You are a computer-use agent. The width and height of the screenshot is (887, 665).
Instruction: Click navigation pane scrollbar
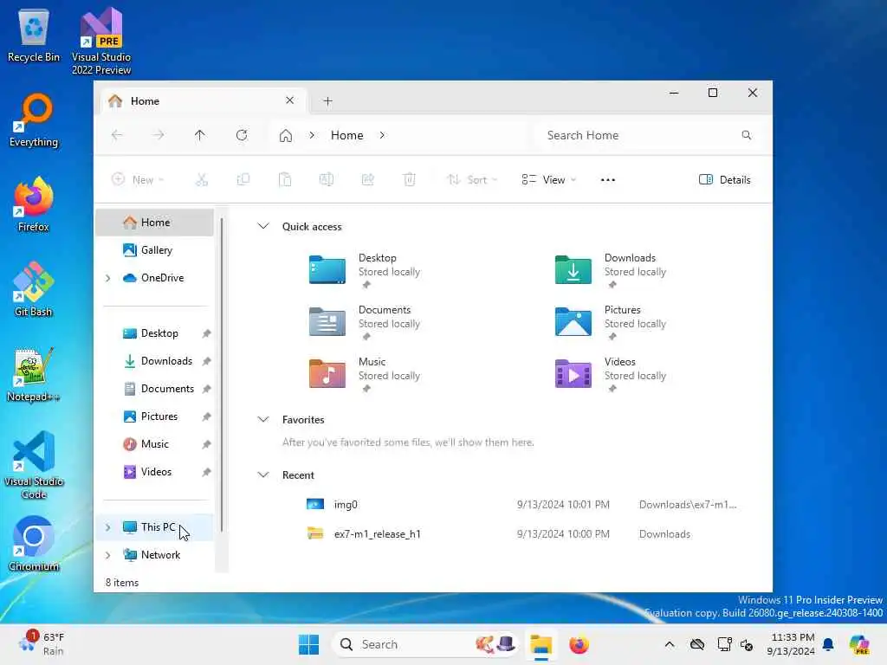[221, 374]
